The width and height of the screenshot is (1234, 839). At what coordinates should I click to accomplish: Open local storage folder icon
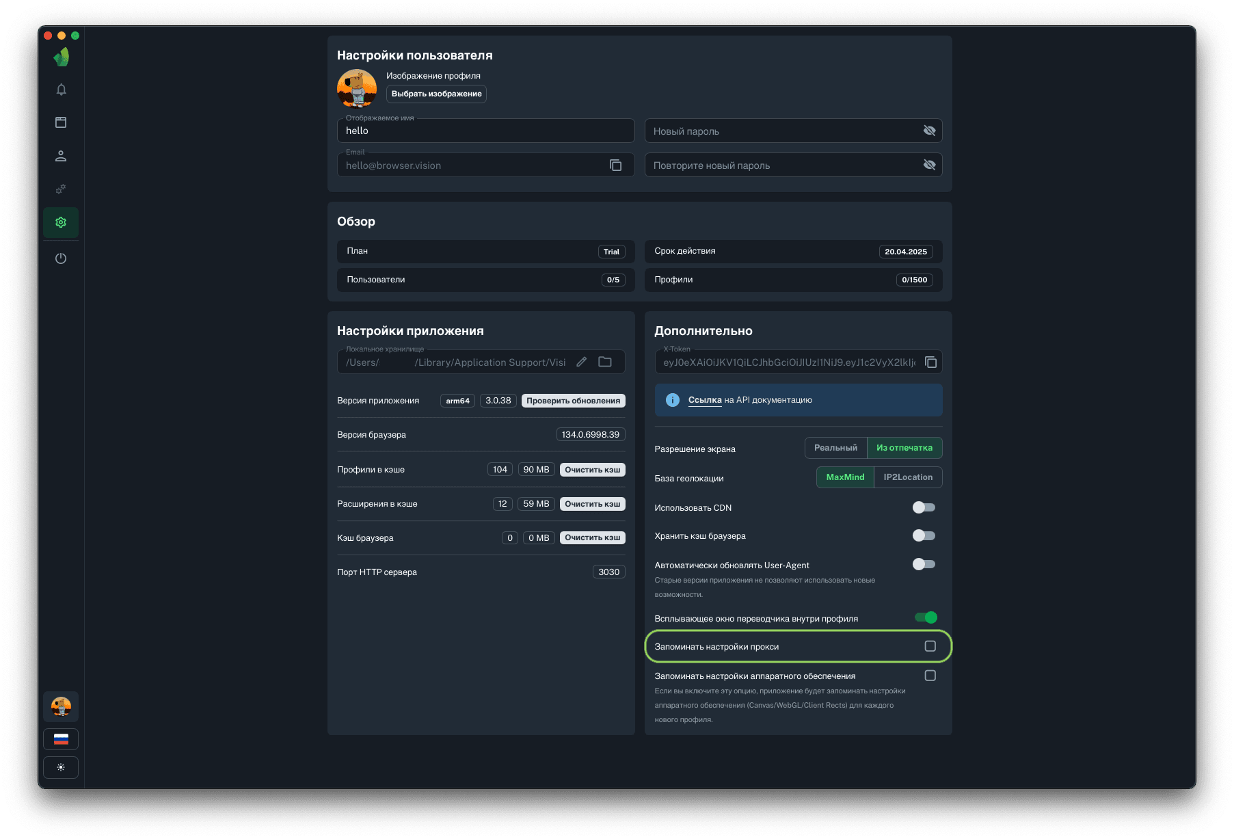coord(605,362)
